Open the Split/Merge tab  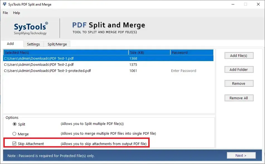tap(57, 44)
